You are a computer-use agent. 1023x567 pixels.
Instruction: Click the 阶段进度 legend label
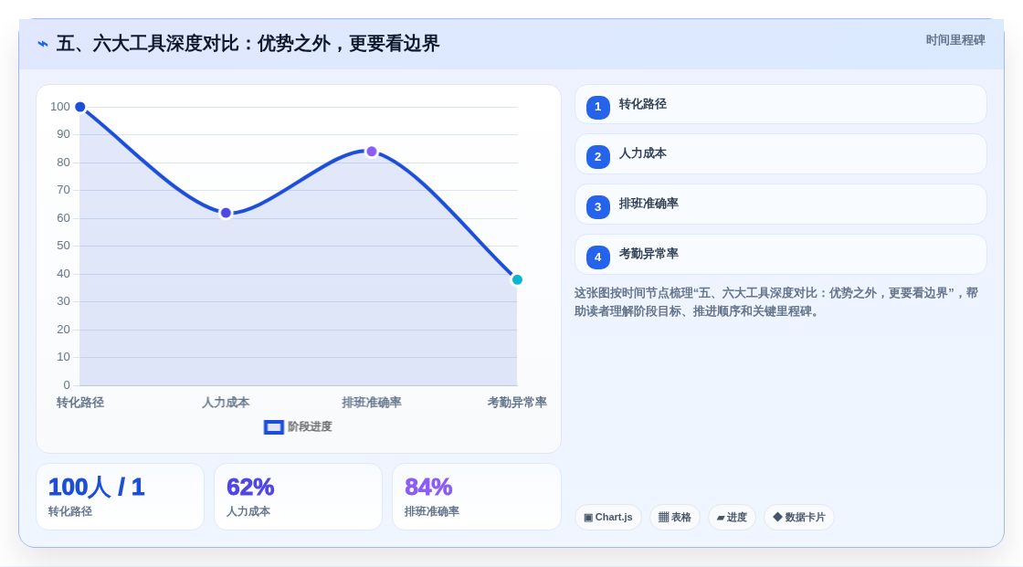(x=310, y=426)
